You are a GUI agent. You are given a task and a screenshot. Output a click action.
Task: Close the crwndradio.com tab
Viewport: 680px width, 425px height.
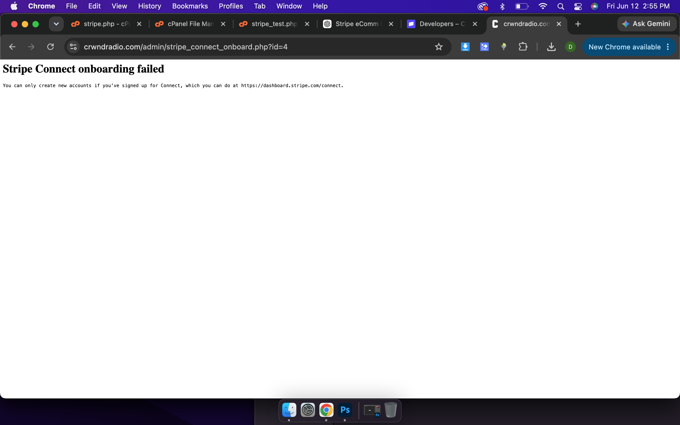click(559, 24)
